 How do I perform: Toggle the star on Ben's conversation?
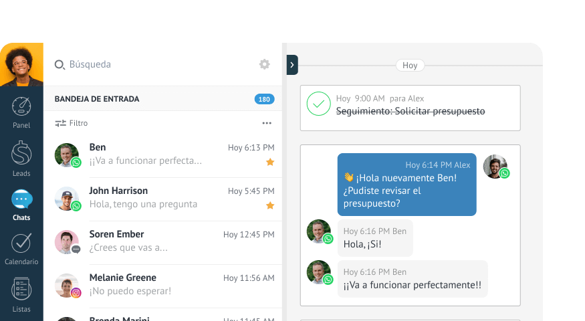coord(270,162)
